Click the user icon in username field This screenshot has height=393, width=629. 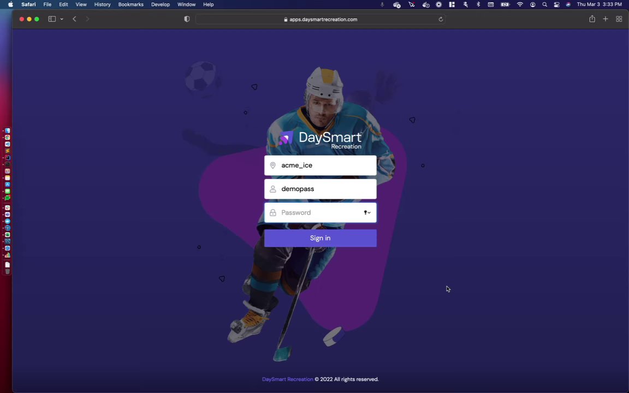[273, 189]
